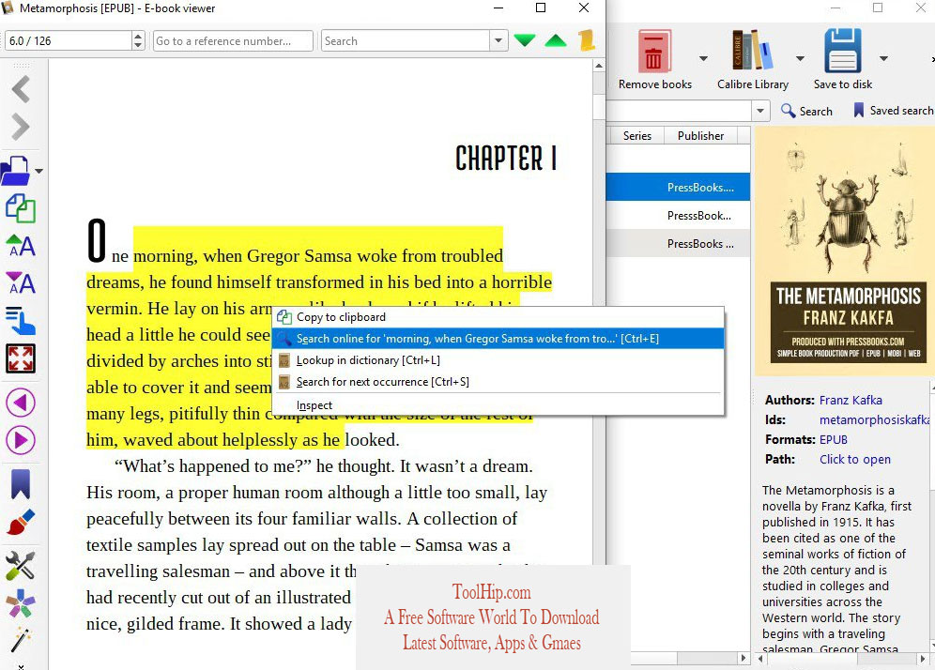Image resolution: width=935 pixels, height=670 pixels.
Task: Open the Franz Kafka author link
Action: [x=851, y=400]
